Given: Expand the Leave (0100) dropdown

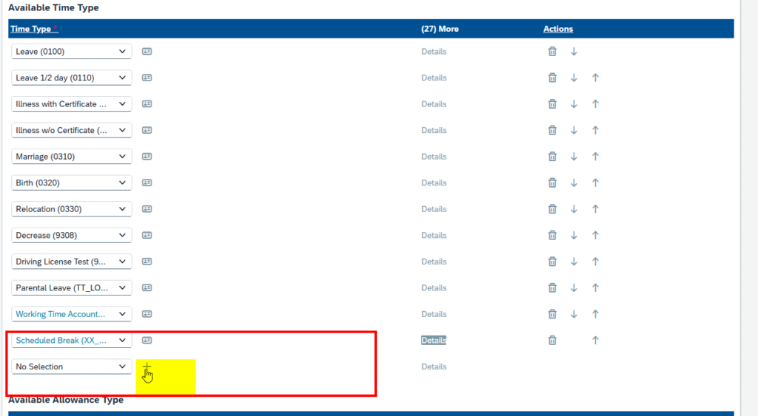Looking at the screenshot, I should 72,52.
